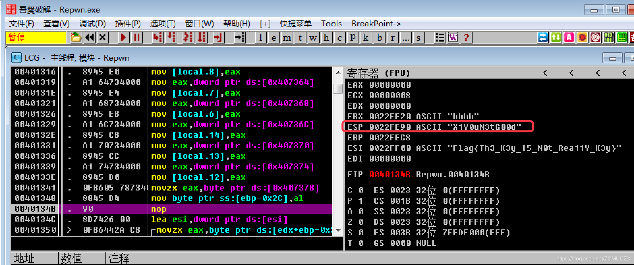Open the 快捷菜单 menu
This screenshot has width=634, height=265.
click(296, 24)
